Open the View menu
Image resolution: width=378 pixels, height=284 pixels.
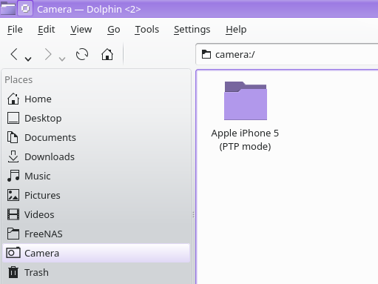pyautogui.click(x=81, y=30)
